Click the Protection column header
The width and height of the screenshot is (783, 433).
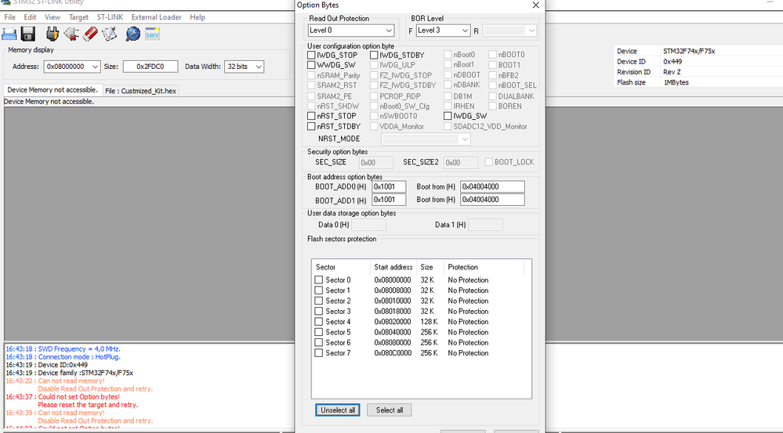(x=484, y=267)
